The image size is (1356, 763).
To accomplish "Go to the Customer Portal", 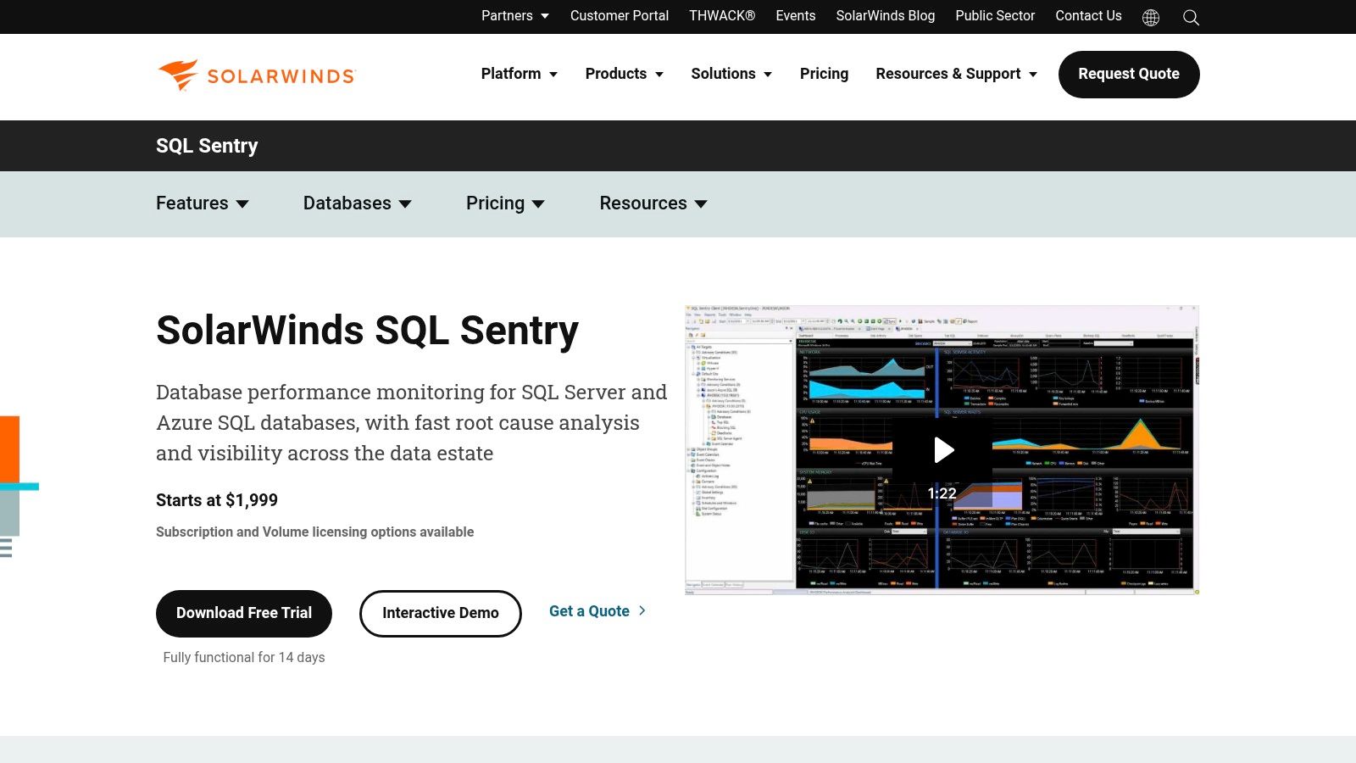I will coord(620,15).
